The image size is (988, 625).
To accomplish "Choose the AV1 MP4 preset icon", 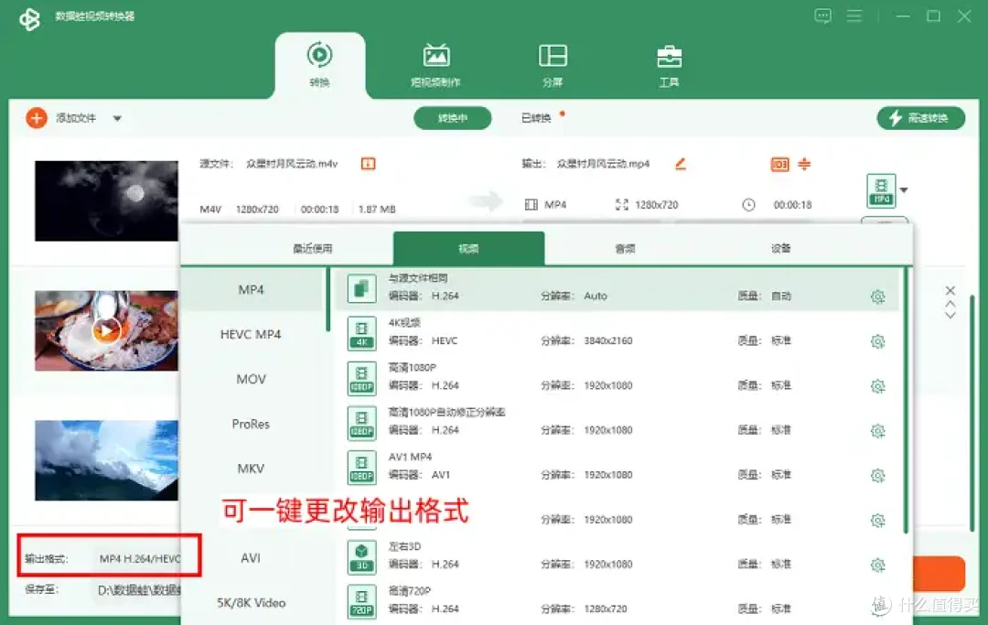I will [x=361, y=468].
